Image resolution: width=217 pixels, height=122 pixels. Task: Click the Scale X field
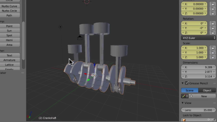click(194, 48)
